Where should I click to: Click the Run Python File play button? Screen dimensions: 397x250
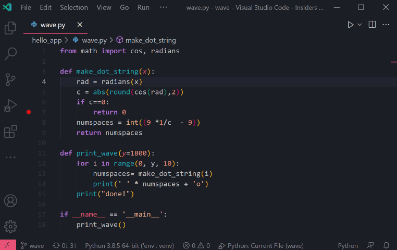pyautogui.click(x=350, y=25)
